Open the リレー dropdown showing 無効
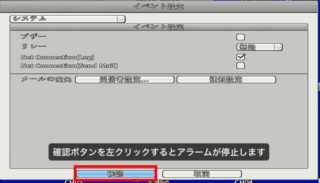The width and height of the screenshot is (320, 183). point(256,47)
